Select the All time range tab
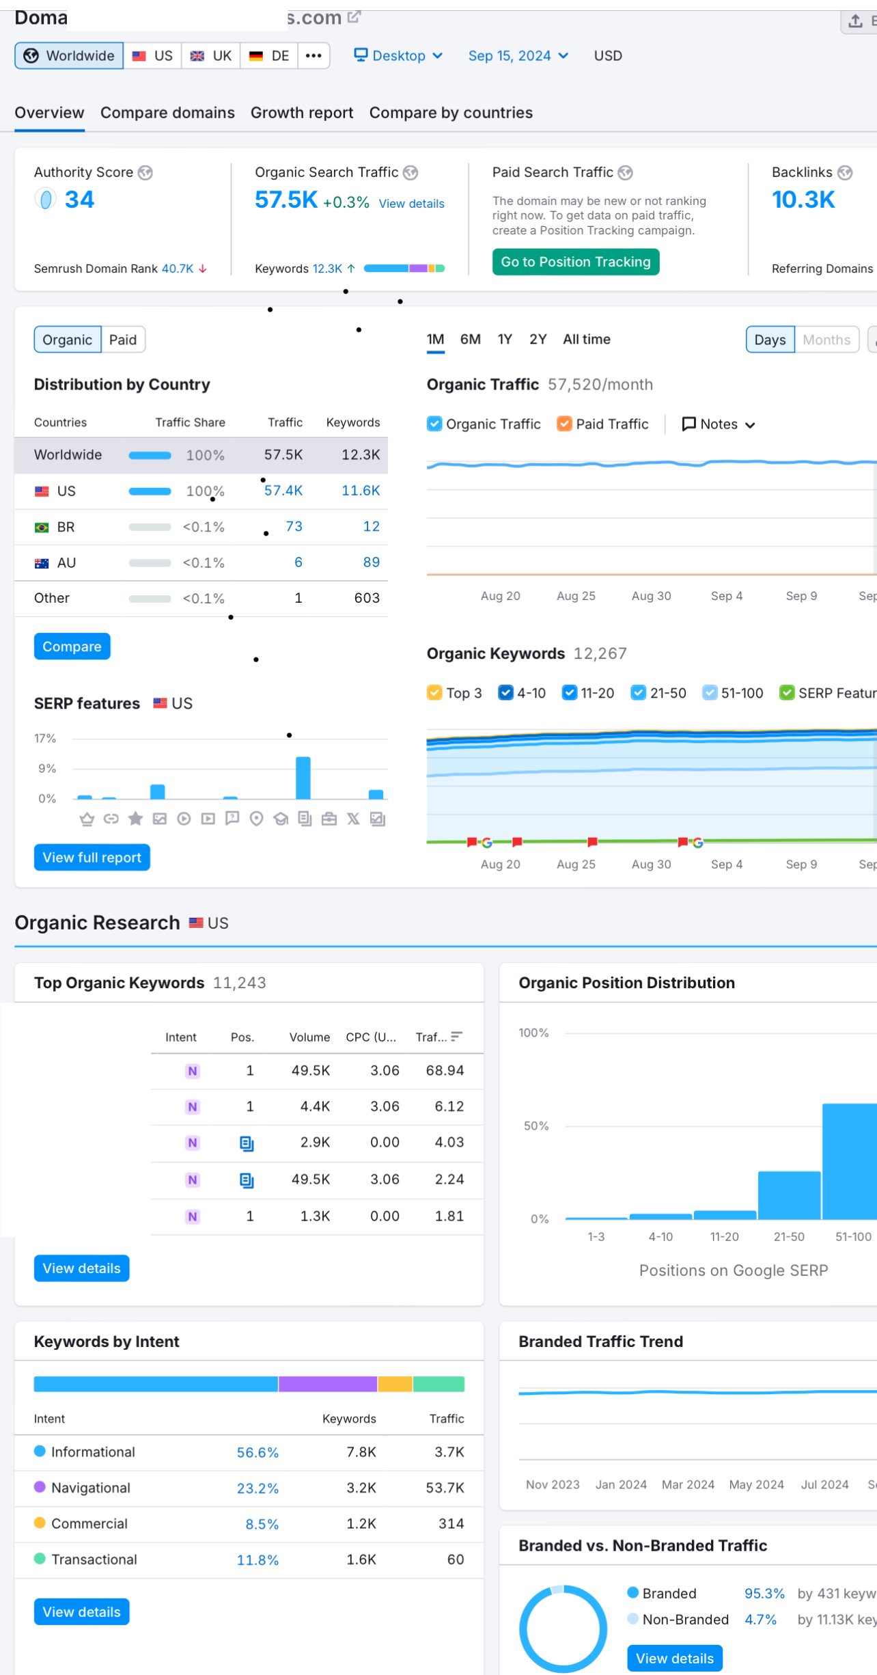This screenshot has width=877, height=1675. [587, 340]
